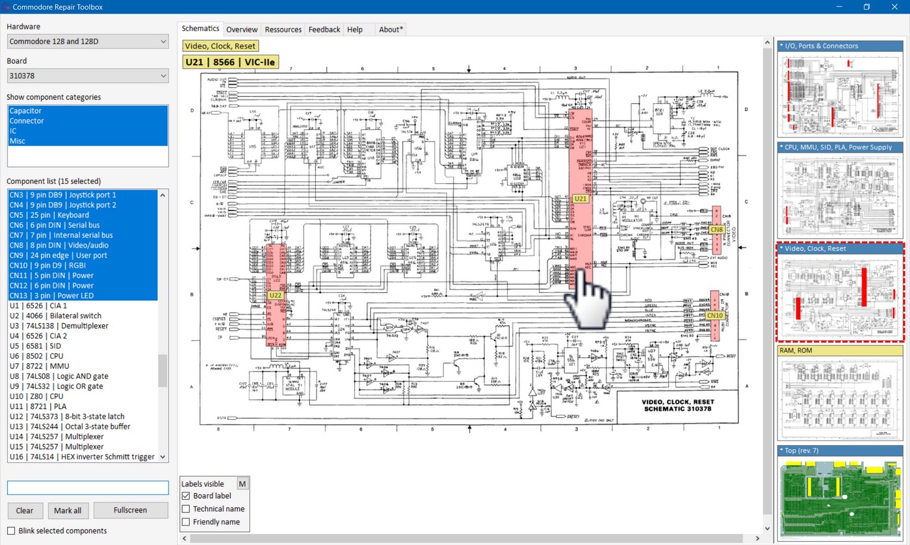The width and height of the screenshot is (910, 545).
Task: Open the I/O, Ports & Connectors thumbnail
Action: (840, 88)
